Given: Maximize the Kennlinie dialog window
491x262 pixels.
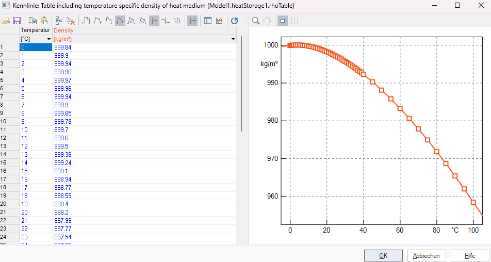Looking at the screenshot, I should click(x=457, y=5).
